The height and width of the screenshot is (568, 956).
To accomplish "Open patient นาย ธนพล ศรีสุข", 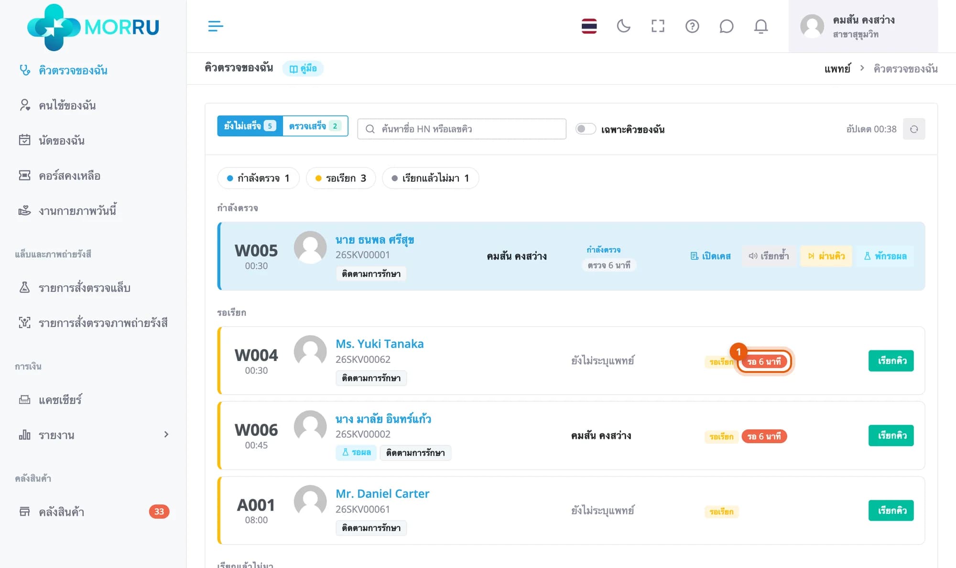I will (x=375, y=240).
